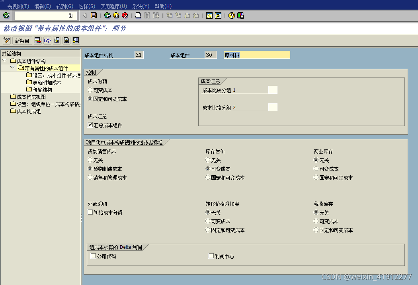The height and width of the screenshot is (285, 418).
Task: Select 可变成本 under 成本份额
Action: pos(90,90)
